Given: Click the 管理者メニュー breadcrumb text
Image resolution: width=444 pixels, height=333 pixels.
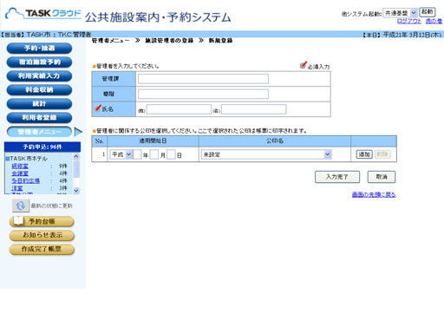Looking at the screenshot, I should click(111, 41).
